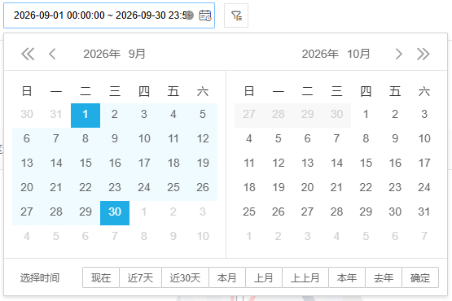Select October 31 in right calendar
The height and width of the screenshot is (301, 452).
pos(424,212)
